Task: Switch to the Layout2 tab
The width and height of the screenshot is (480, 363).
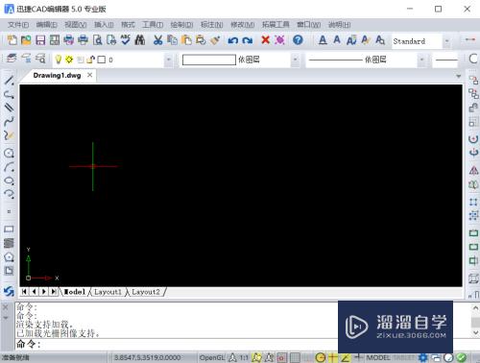Action: [146, 292]
